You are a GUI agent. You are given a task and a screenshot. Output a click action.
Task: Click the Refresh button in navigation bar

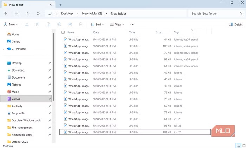38,13
